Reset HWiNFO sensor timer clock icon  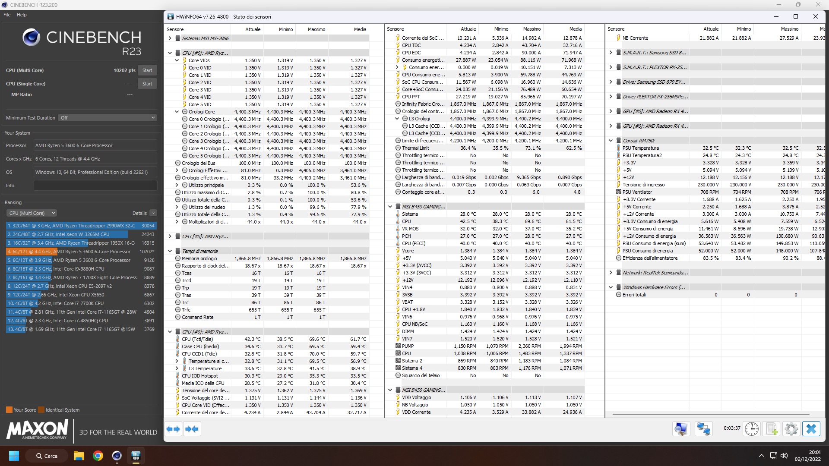(752, 429)
